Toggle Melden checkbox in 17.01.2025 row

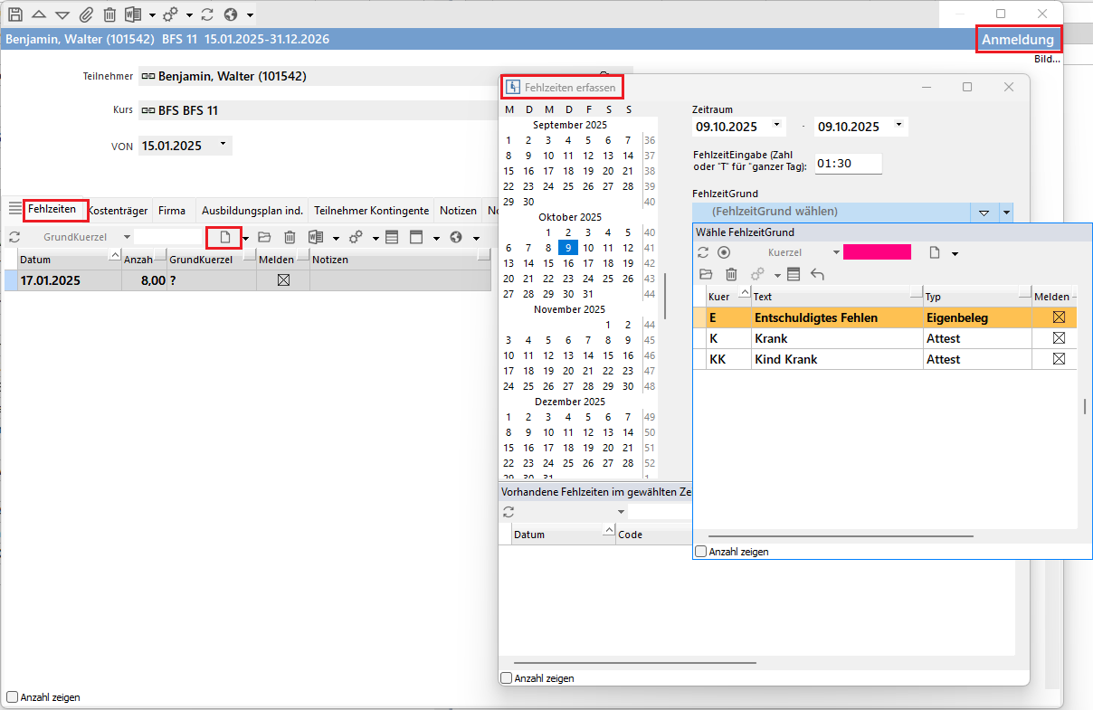tap(283, 280)
